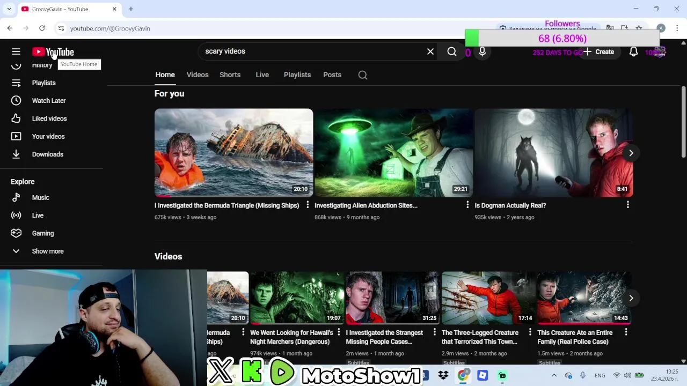Open the tab search dropdown arrow

[9, 9]
